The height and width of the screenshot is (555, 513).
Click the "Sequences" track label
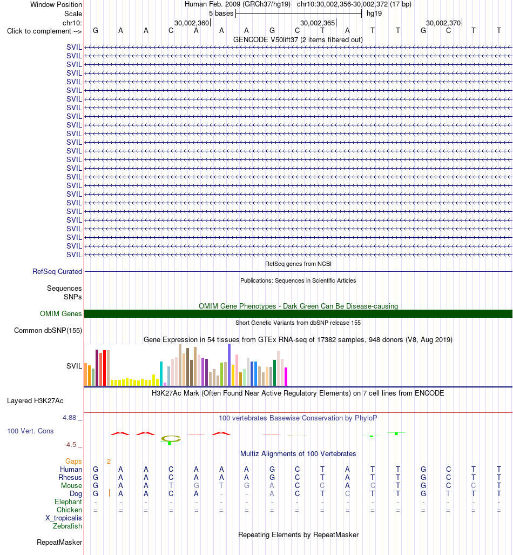[64, 288]
